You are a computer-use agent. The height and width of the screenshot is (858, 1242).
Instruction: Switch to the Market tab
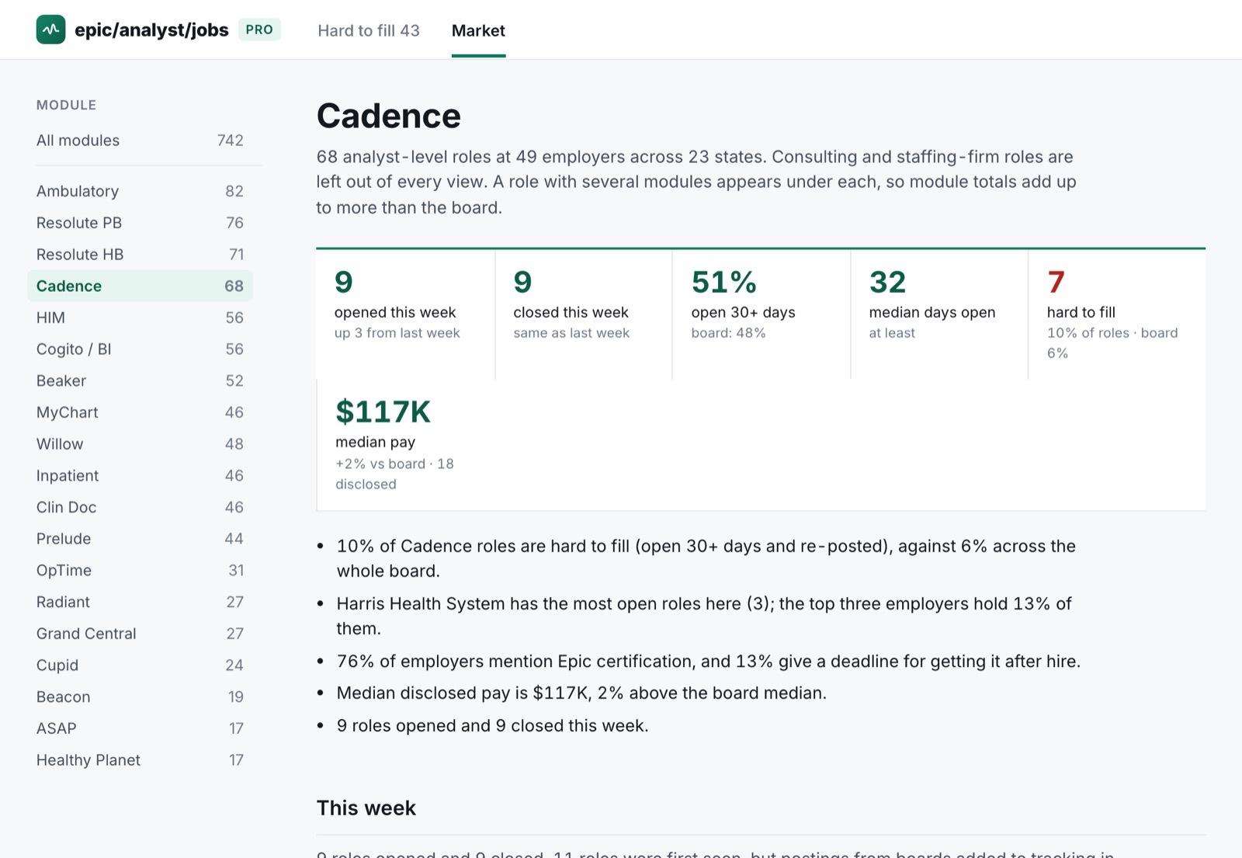tap(478, 30)
